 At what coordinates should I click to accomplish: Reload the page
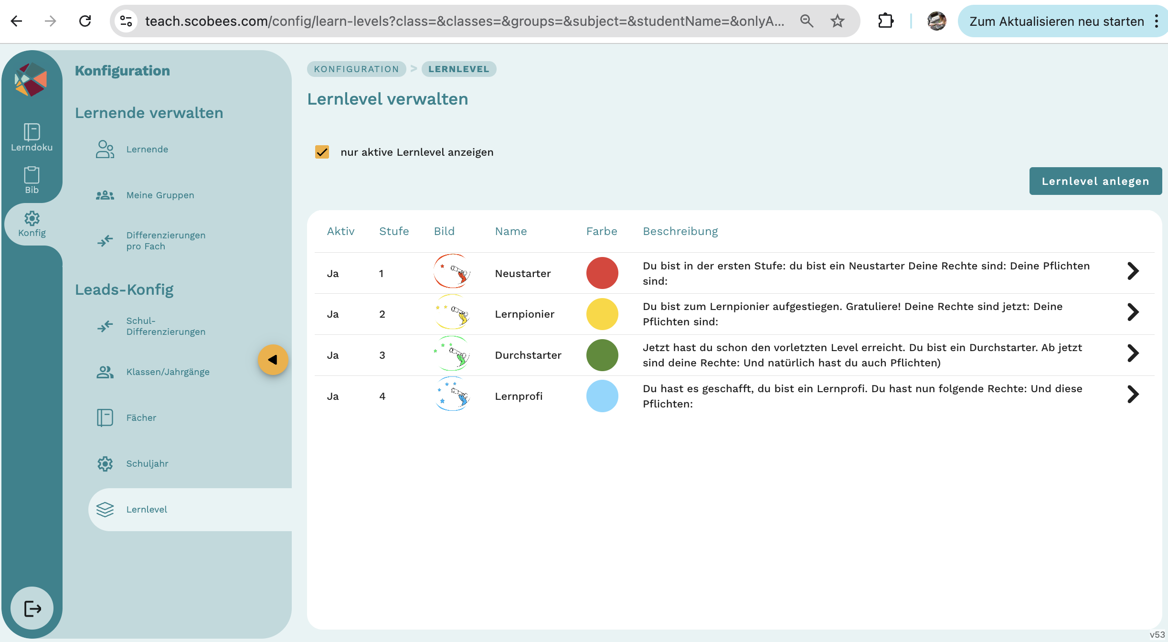click(85, 21)
